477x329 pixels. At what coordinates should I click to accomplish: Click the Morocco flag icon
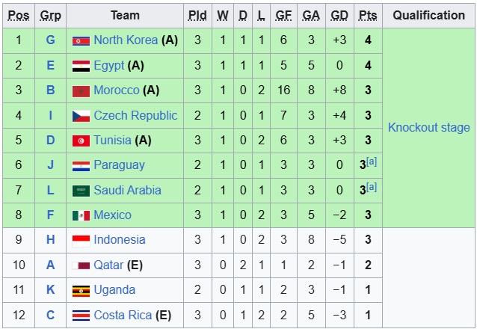81,90
